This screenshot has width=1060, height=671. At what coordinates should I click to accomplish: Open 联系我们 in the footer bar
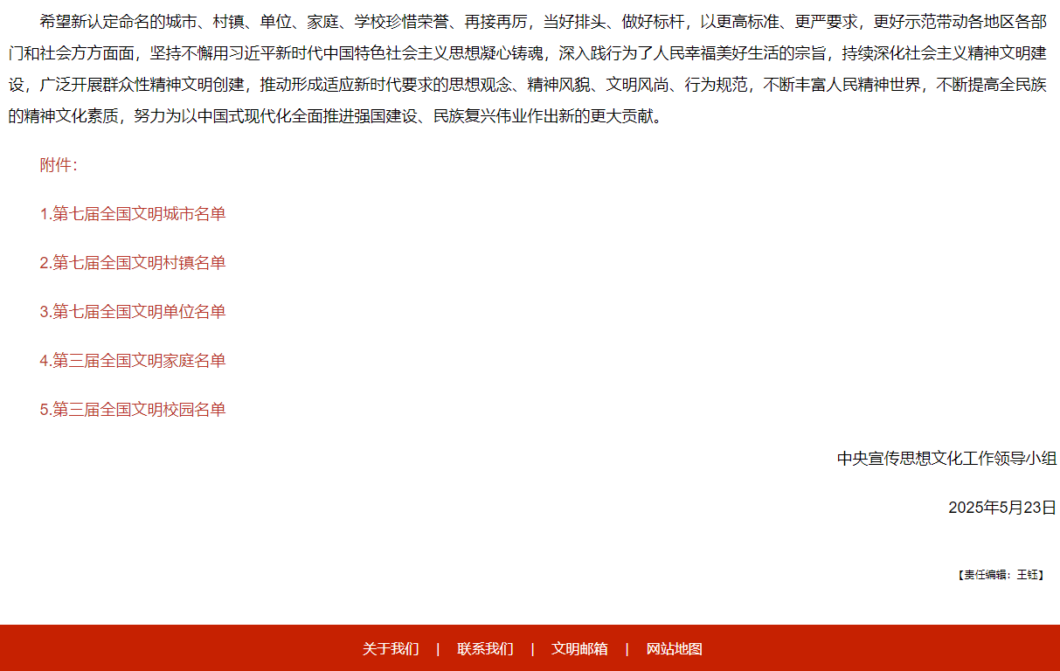click(485, 648)
